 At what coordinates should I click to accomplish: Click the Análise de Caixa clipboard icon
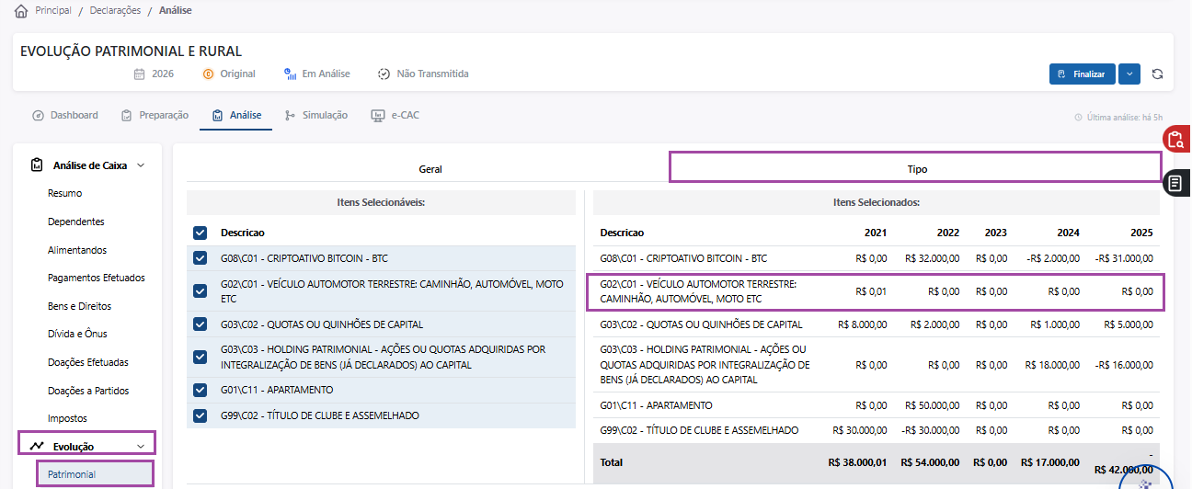(37, 165)
